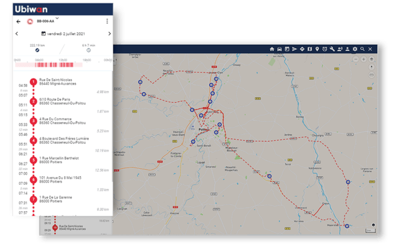Select stop 1 Rue De Saint-Nicolas
This screenshot has height=249, width=394.
34,82
